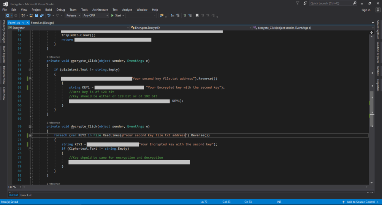Click the INS indicator in the status bar
The width and height of the screenshot is (382, 205).
[279, 202]
